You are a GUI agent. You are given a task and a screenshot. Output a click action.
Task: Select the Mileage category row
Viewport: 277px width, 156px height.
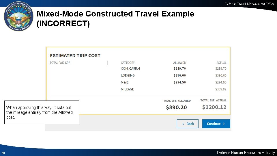127,89
